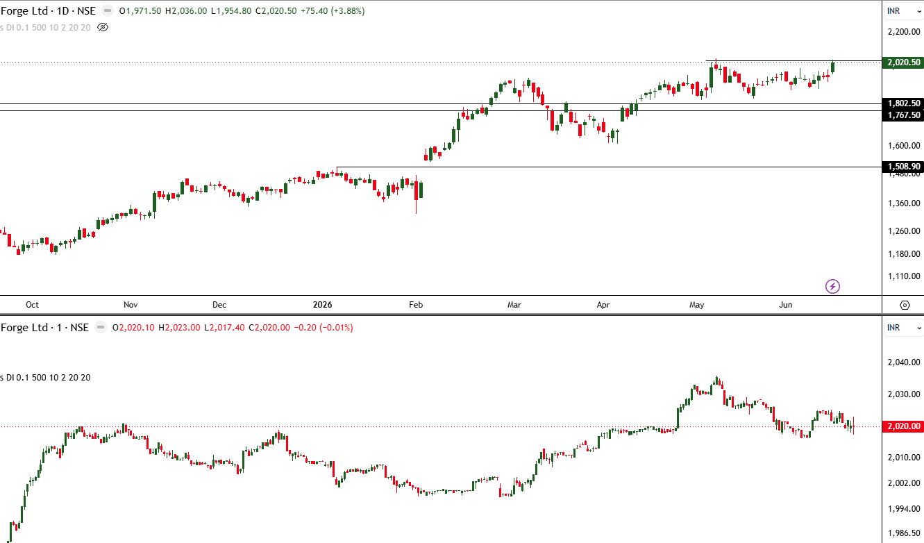Screen dimensions: 924x543
Task: Click the Forge Ltd 1 NSE symbol title
Action: point(44,328)
